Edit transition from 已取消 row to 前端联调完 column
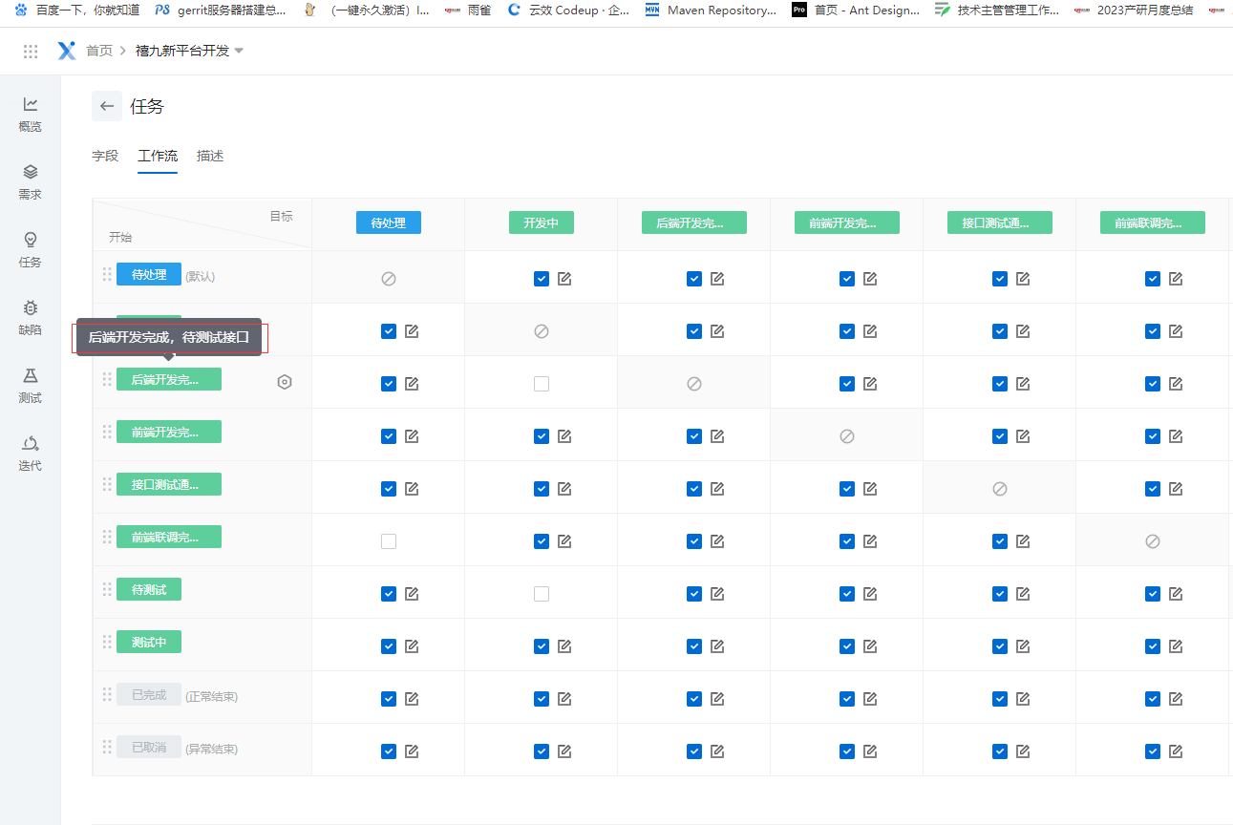 [1176, 751]
